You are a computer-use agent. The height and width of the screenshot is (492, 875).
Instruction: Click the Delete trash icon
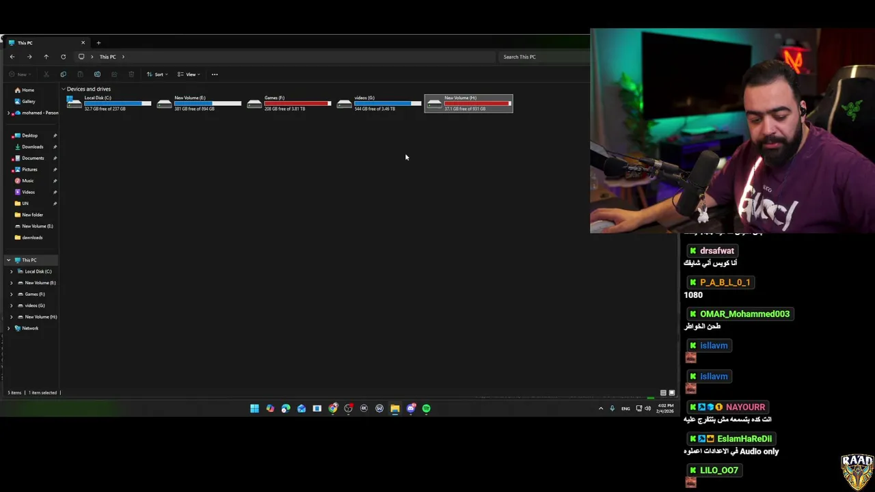click(131, 74)
